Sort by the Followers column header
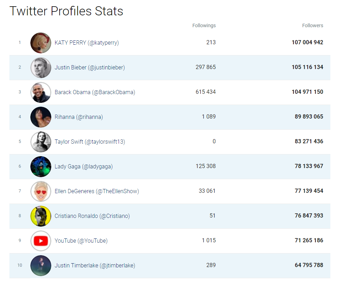Image resolution: width=337 pixels, height=281 pixels. click(x=312, y=25)
